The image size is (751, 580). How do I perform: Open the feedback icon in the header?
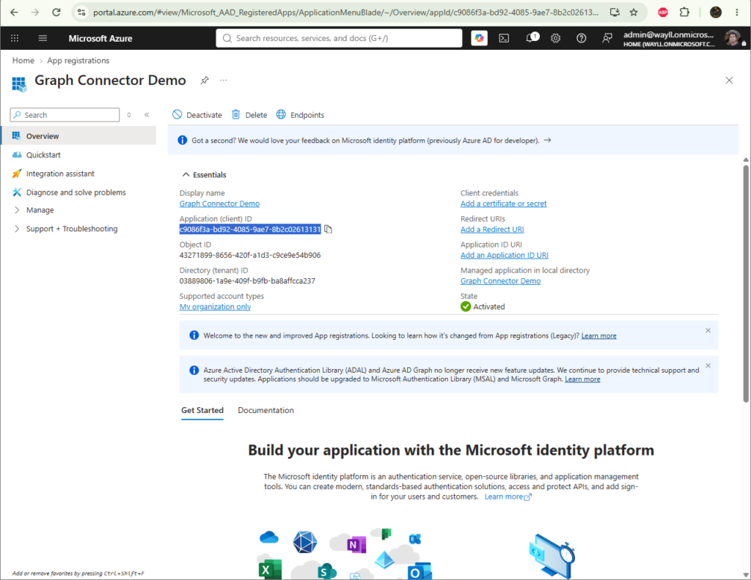click(x=607, y=38)
